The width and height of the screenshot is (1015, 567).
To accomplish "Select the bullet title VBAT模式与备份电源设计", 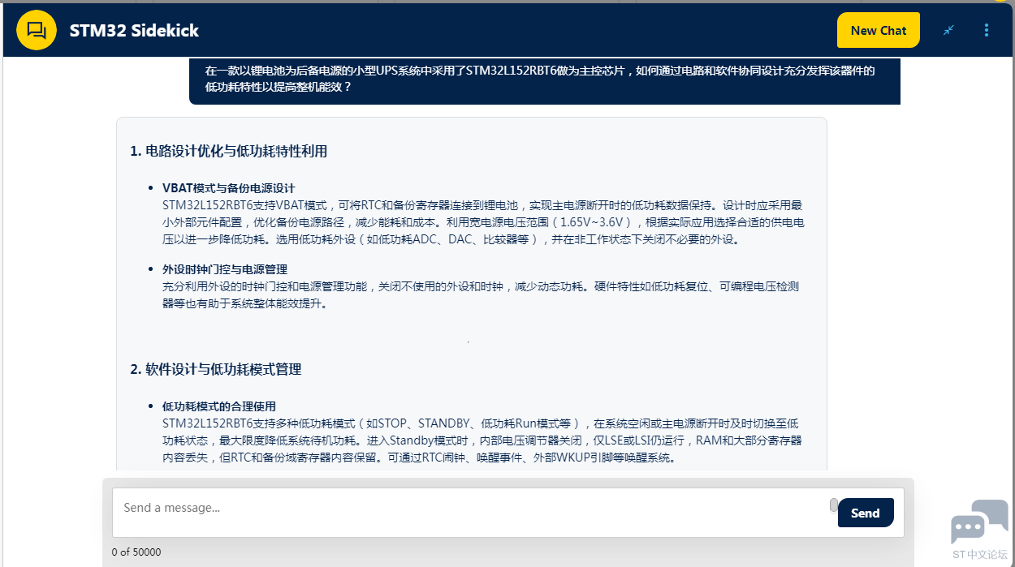I will [x=229, y=187].
